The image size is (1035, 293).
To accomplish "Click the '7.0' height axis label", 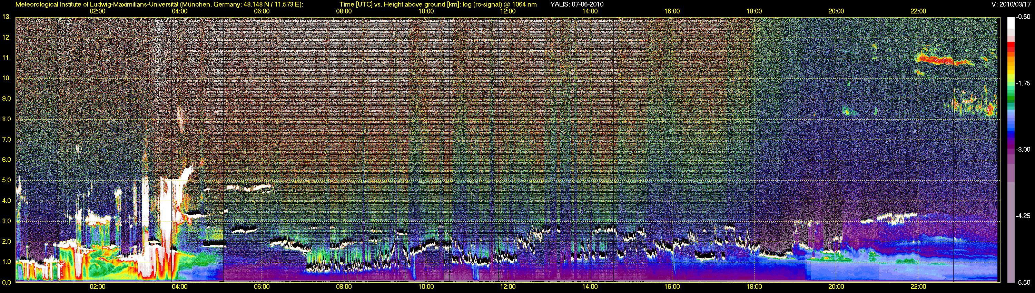I will click(x=7, y=140).
